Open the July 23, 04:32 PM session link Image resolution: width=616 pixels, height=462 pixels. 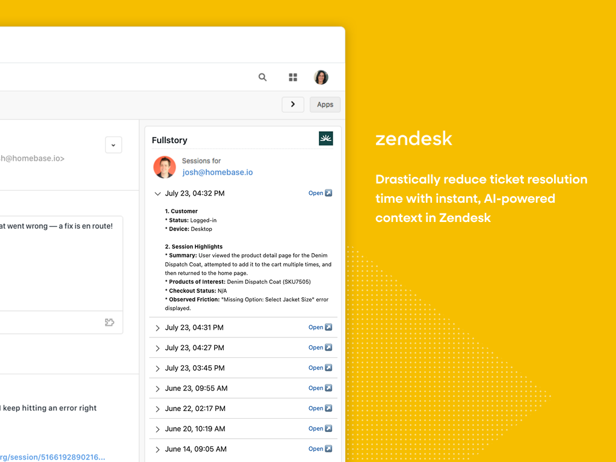point(316,193)
